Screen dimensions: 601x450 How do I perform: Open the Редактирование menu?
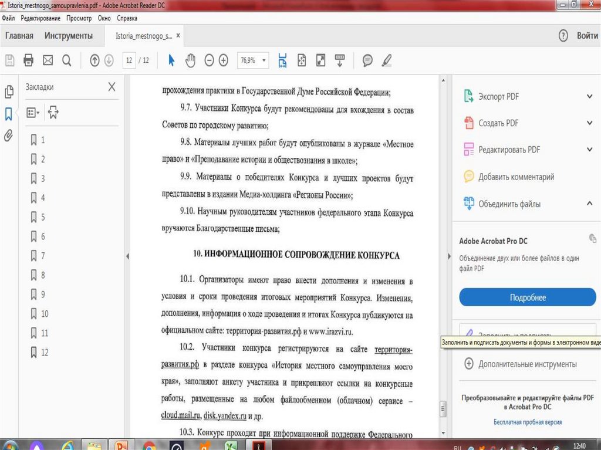(x=40, y=18)
